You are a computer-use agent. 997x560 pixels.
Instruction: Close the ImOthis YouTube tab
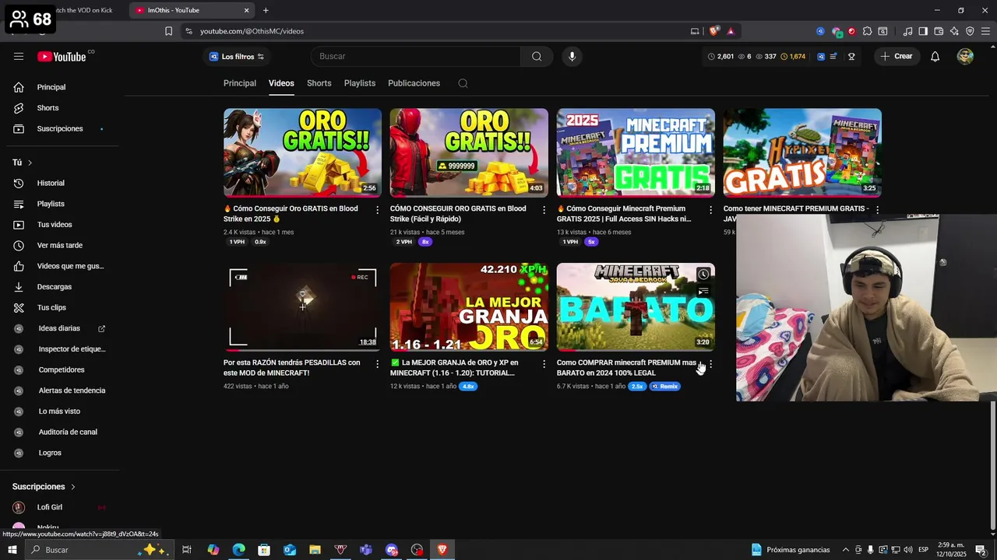click(247, 10)
